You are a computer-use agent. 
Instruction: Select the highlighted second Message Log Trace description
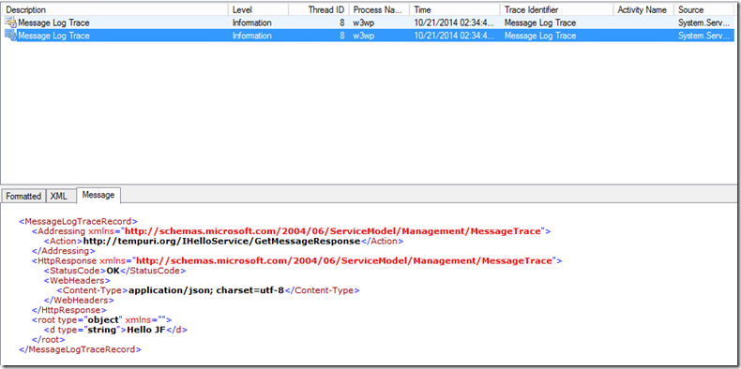click(x=53, y=36)
